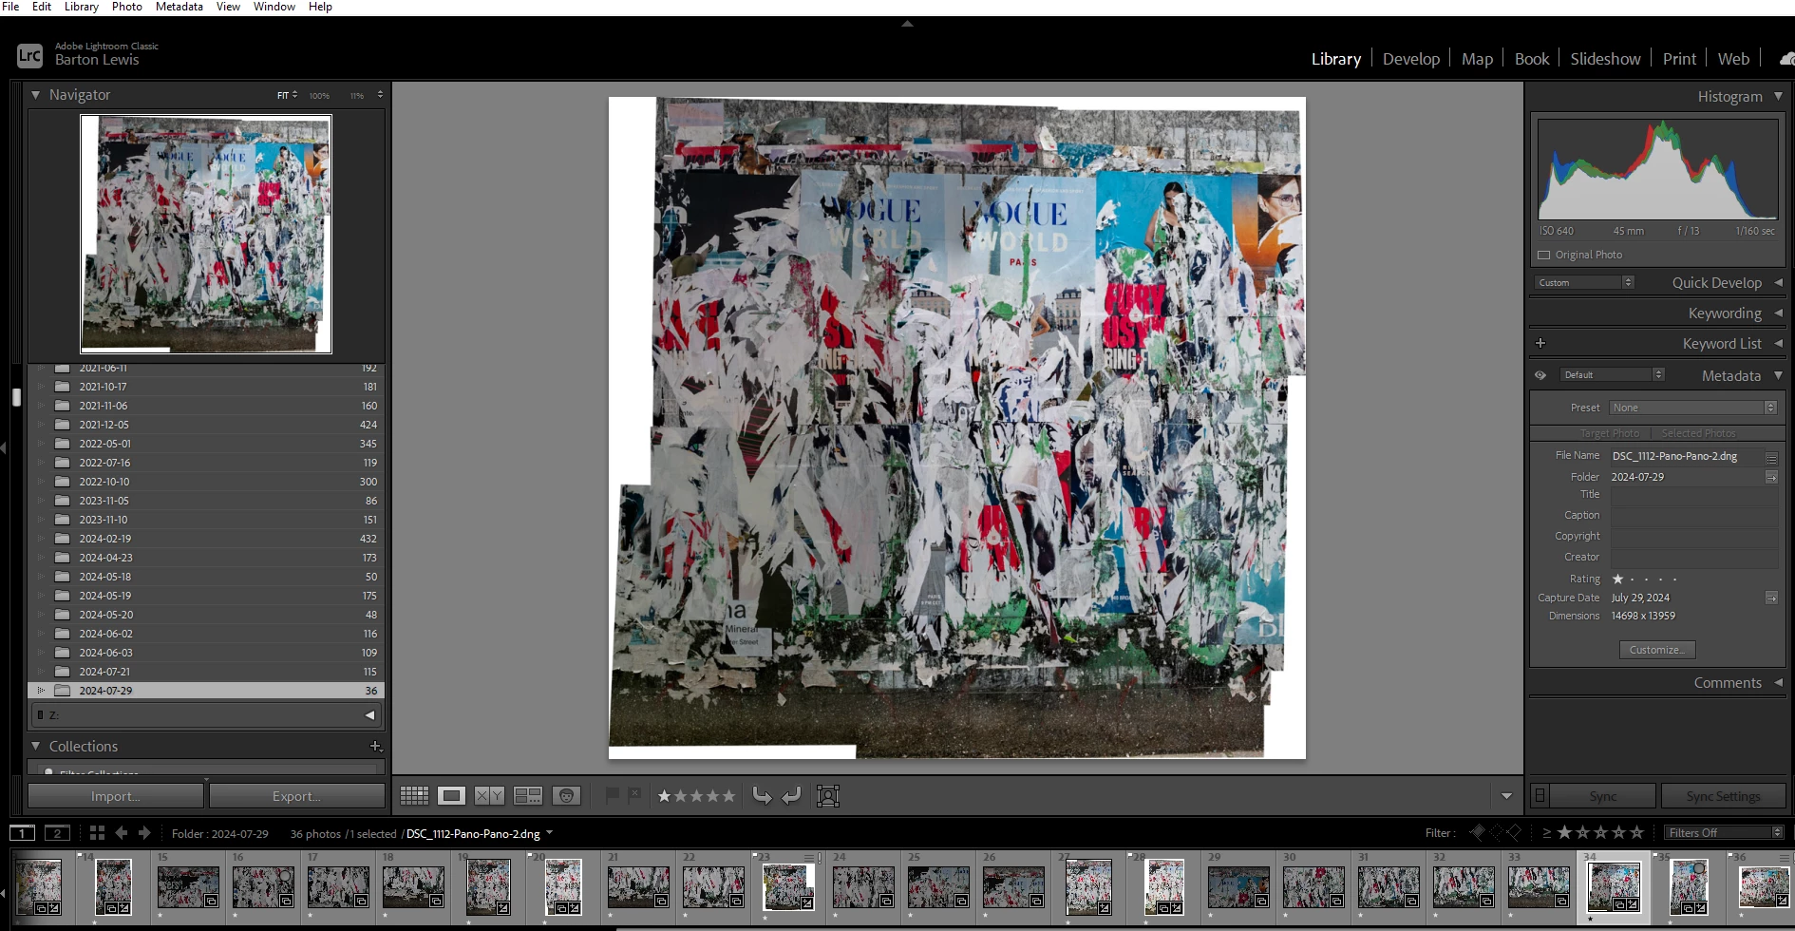Open Quick Develop Custom preset dropdown
1795x931 pixels.
(x=1584, y=282)
